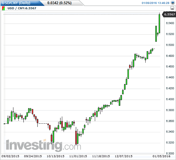Click the 6.3000 price axis label
This screenshot has width=176, height=160.
(170, 153)
